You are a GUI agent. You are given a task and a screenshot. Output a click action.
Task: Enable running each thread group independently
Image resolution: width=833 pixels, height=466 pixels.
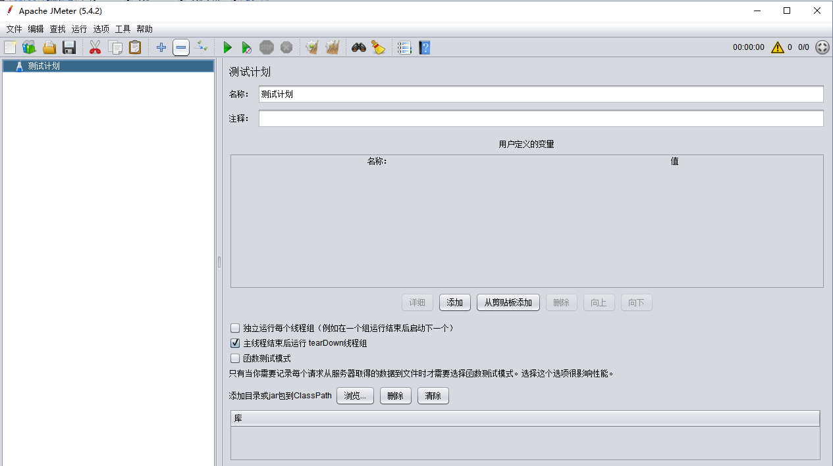[235, 328]
